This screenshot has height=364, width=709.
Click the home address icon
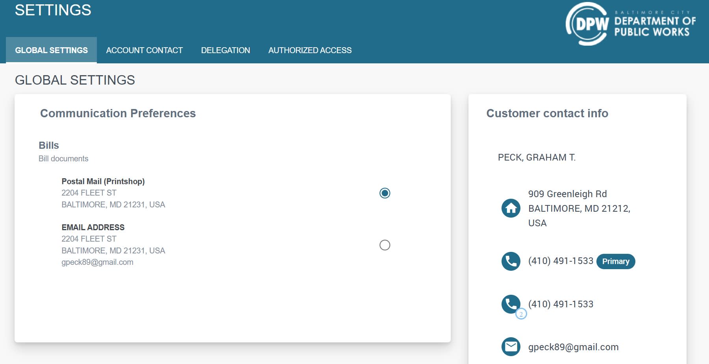pyautogui.click(x=511, y=208)
